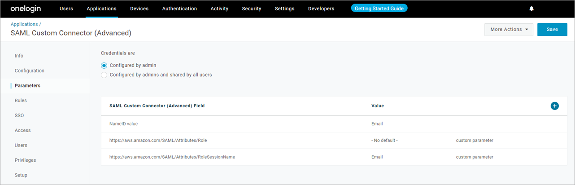575x185 pixels.
Task: Click 'custom parameter' in the Role row
Action: tap(475, 140)
